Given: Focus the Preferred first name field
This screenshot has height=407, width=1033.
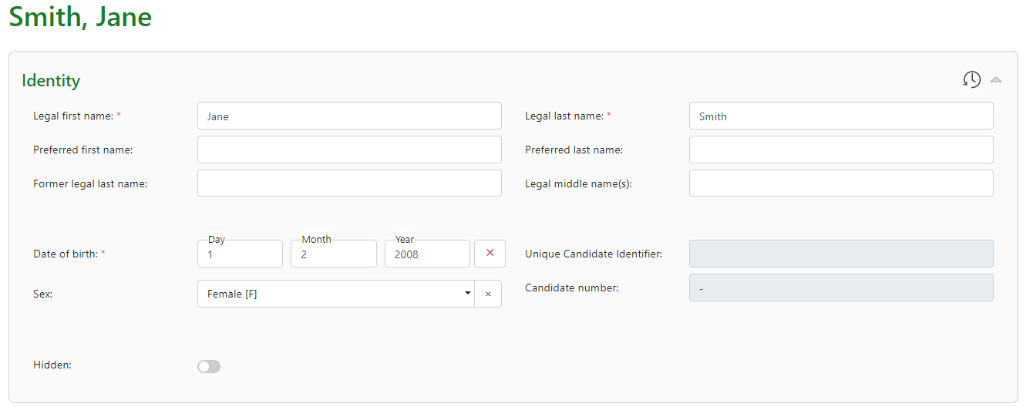Looking at the screenshot, I should click(349, 150).
